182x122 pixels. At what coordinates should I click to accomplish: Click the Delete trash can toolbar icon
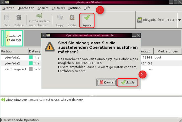point(19,17)
